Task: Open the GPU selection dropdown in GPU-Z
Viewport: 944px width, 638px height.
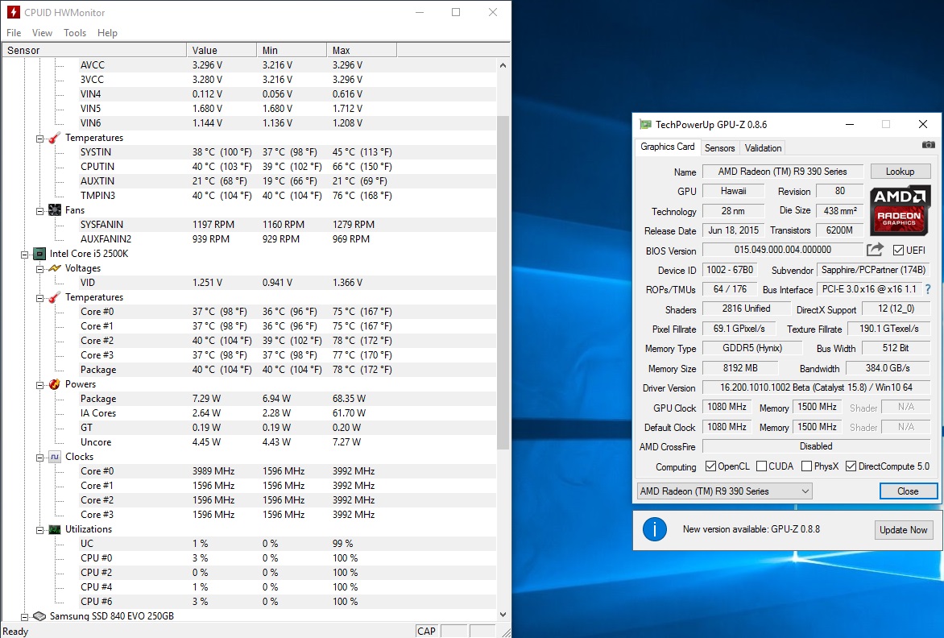Action: coord(724,491)
